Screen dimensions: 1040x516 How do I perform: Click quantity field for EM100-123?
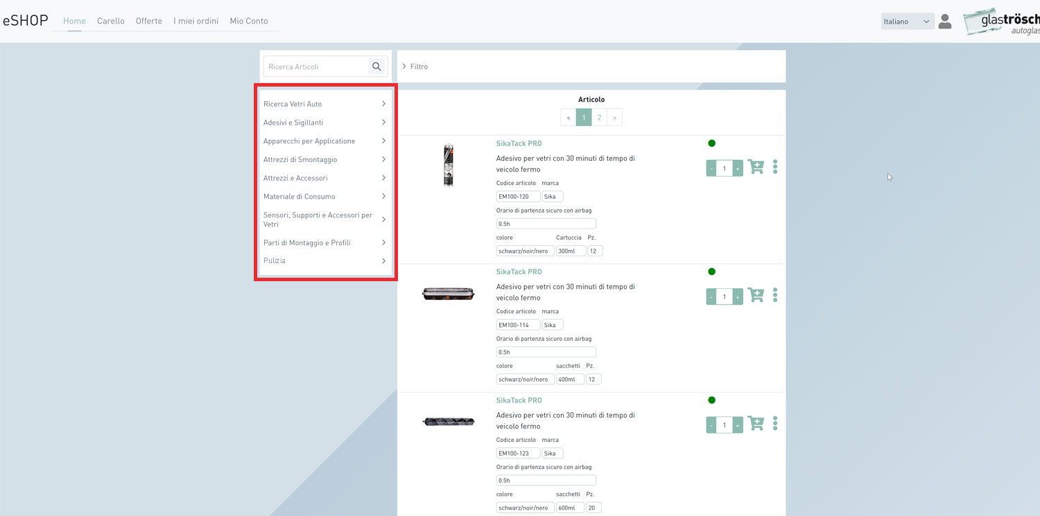(725, 425)
